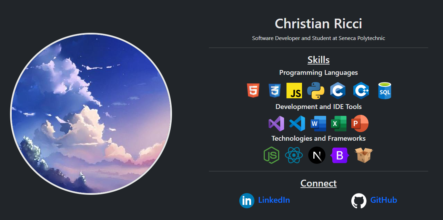Click the black Next.js icon
The width and height of the screenshot is (443, 220).
[317, 155]
